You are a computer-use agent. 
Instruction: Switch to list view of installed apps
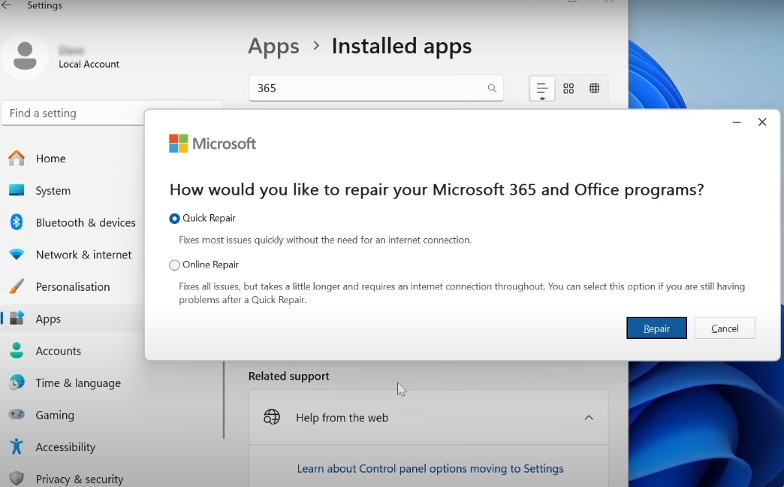tap(542, 89)
